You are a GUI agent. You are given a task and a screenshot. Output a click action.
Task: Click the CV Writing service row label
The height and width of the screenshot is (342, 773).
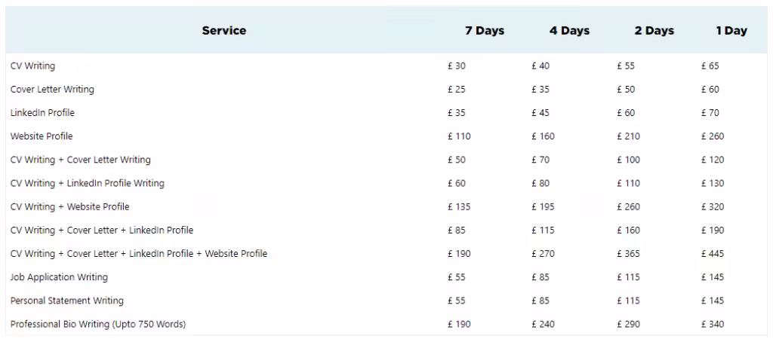32,66
